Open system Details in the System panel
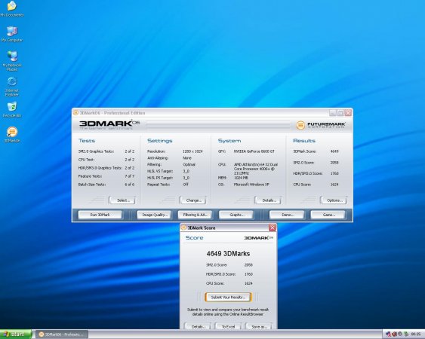The image size is (425, 339). click(x=268, y=200)
